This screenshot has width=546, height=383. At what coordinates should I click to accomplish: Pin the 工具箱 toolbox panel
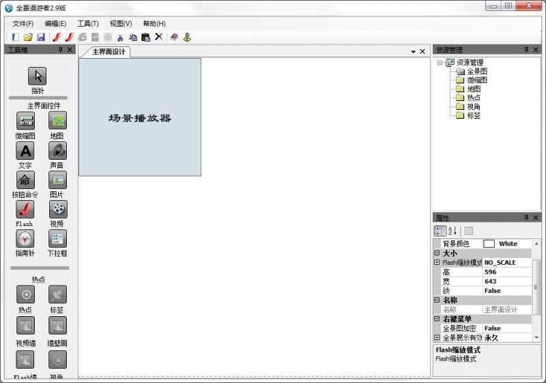pos(60,50)
